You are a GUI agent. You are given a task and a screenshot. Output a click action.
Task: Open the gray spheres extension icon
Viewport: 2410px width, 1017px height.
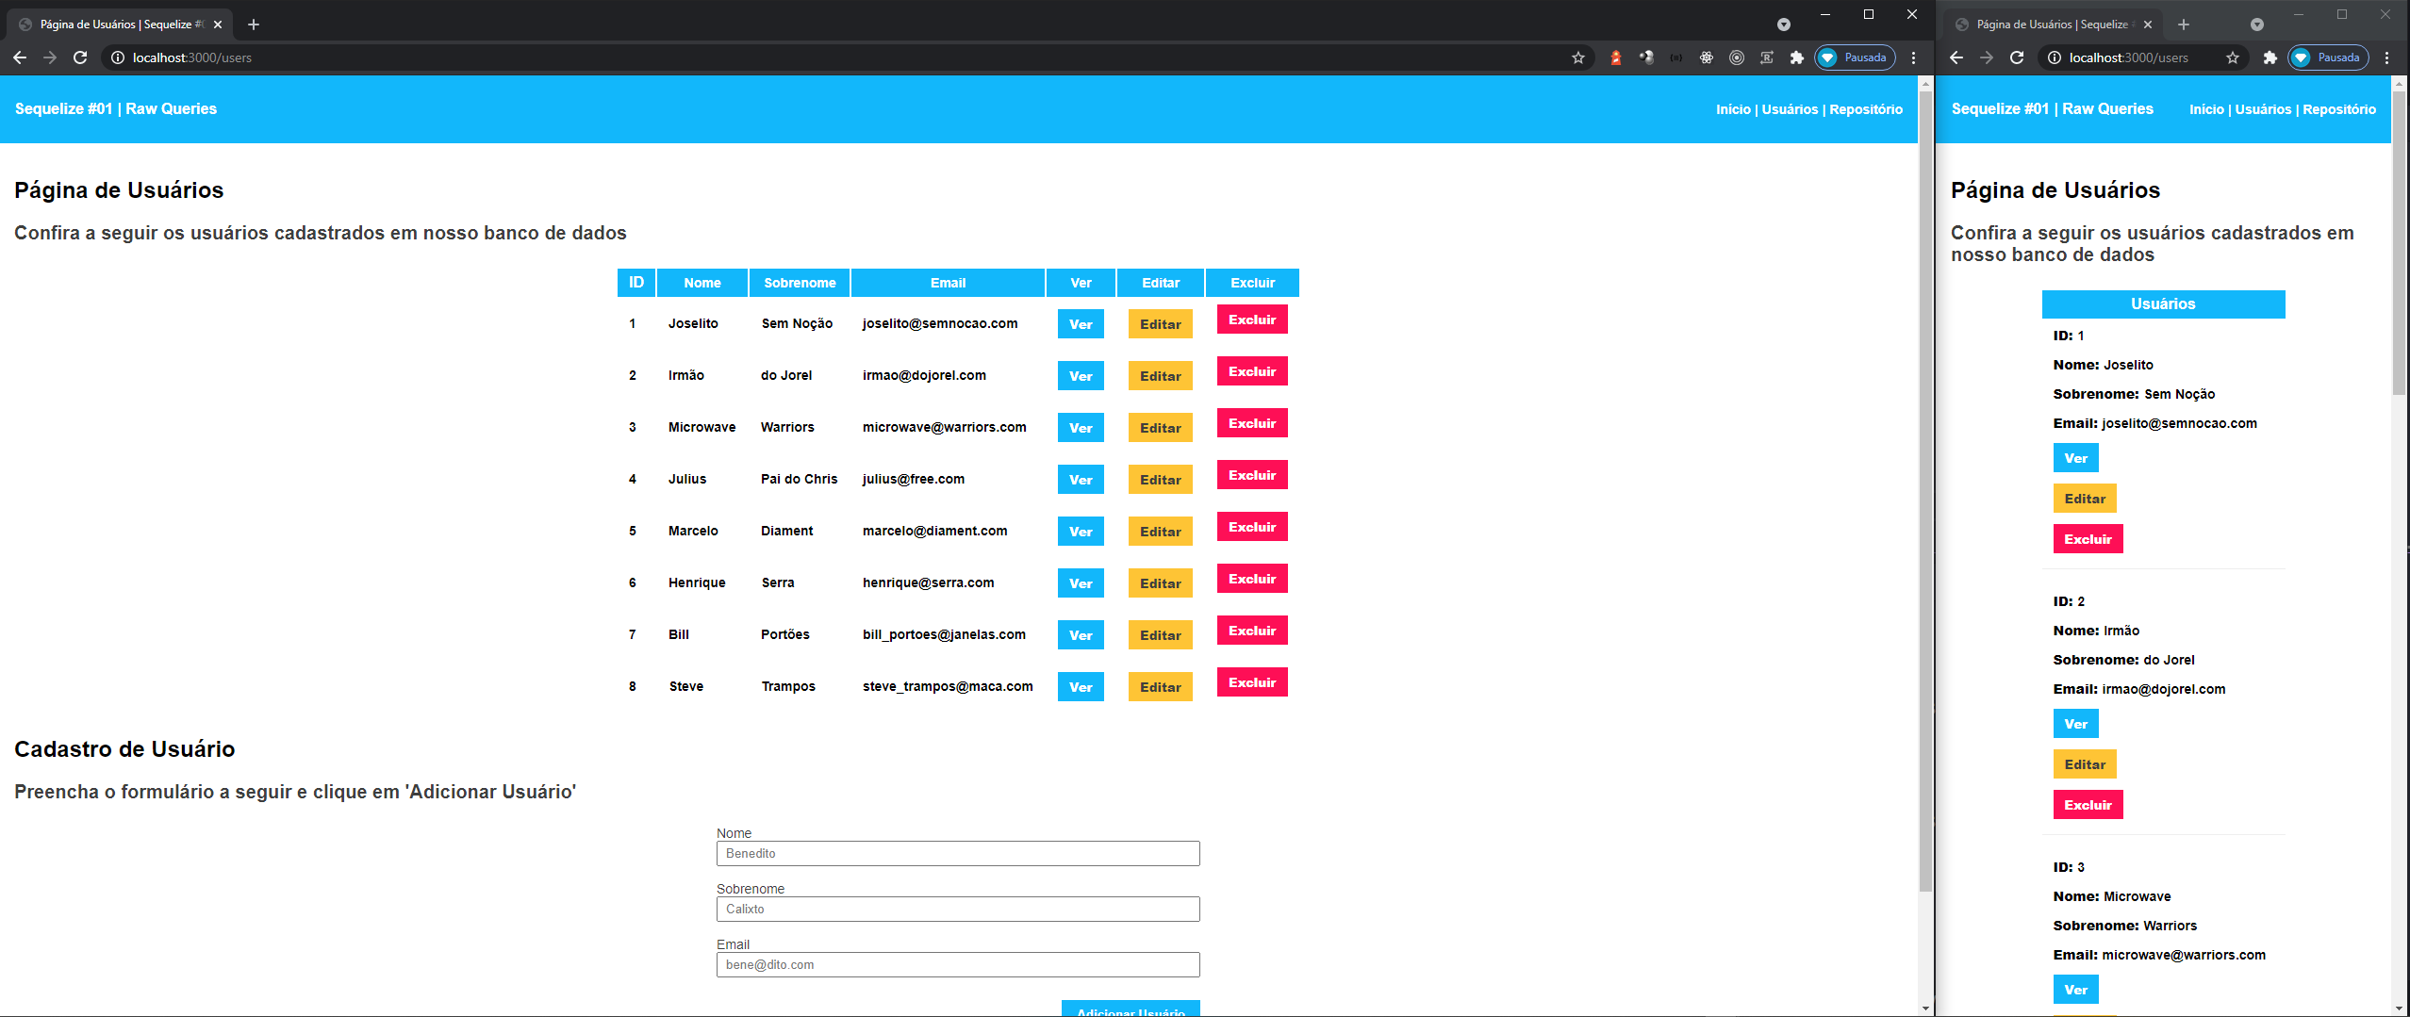(x=1646, y=57)
